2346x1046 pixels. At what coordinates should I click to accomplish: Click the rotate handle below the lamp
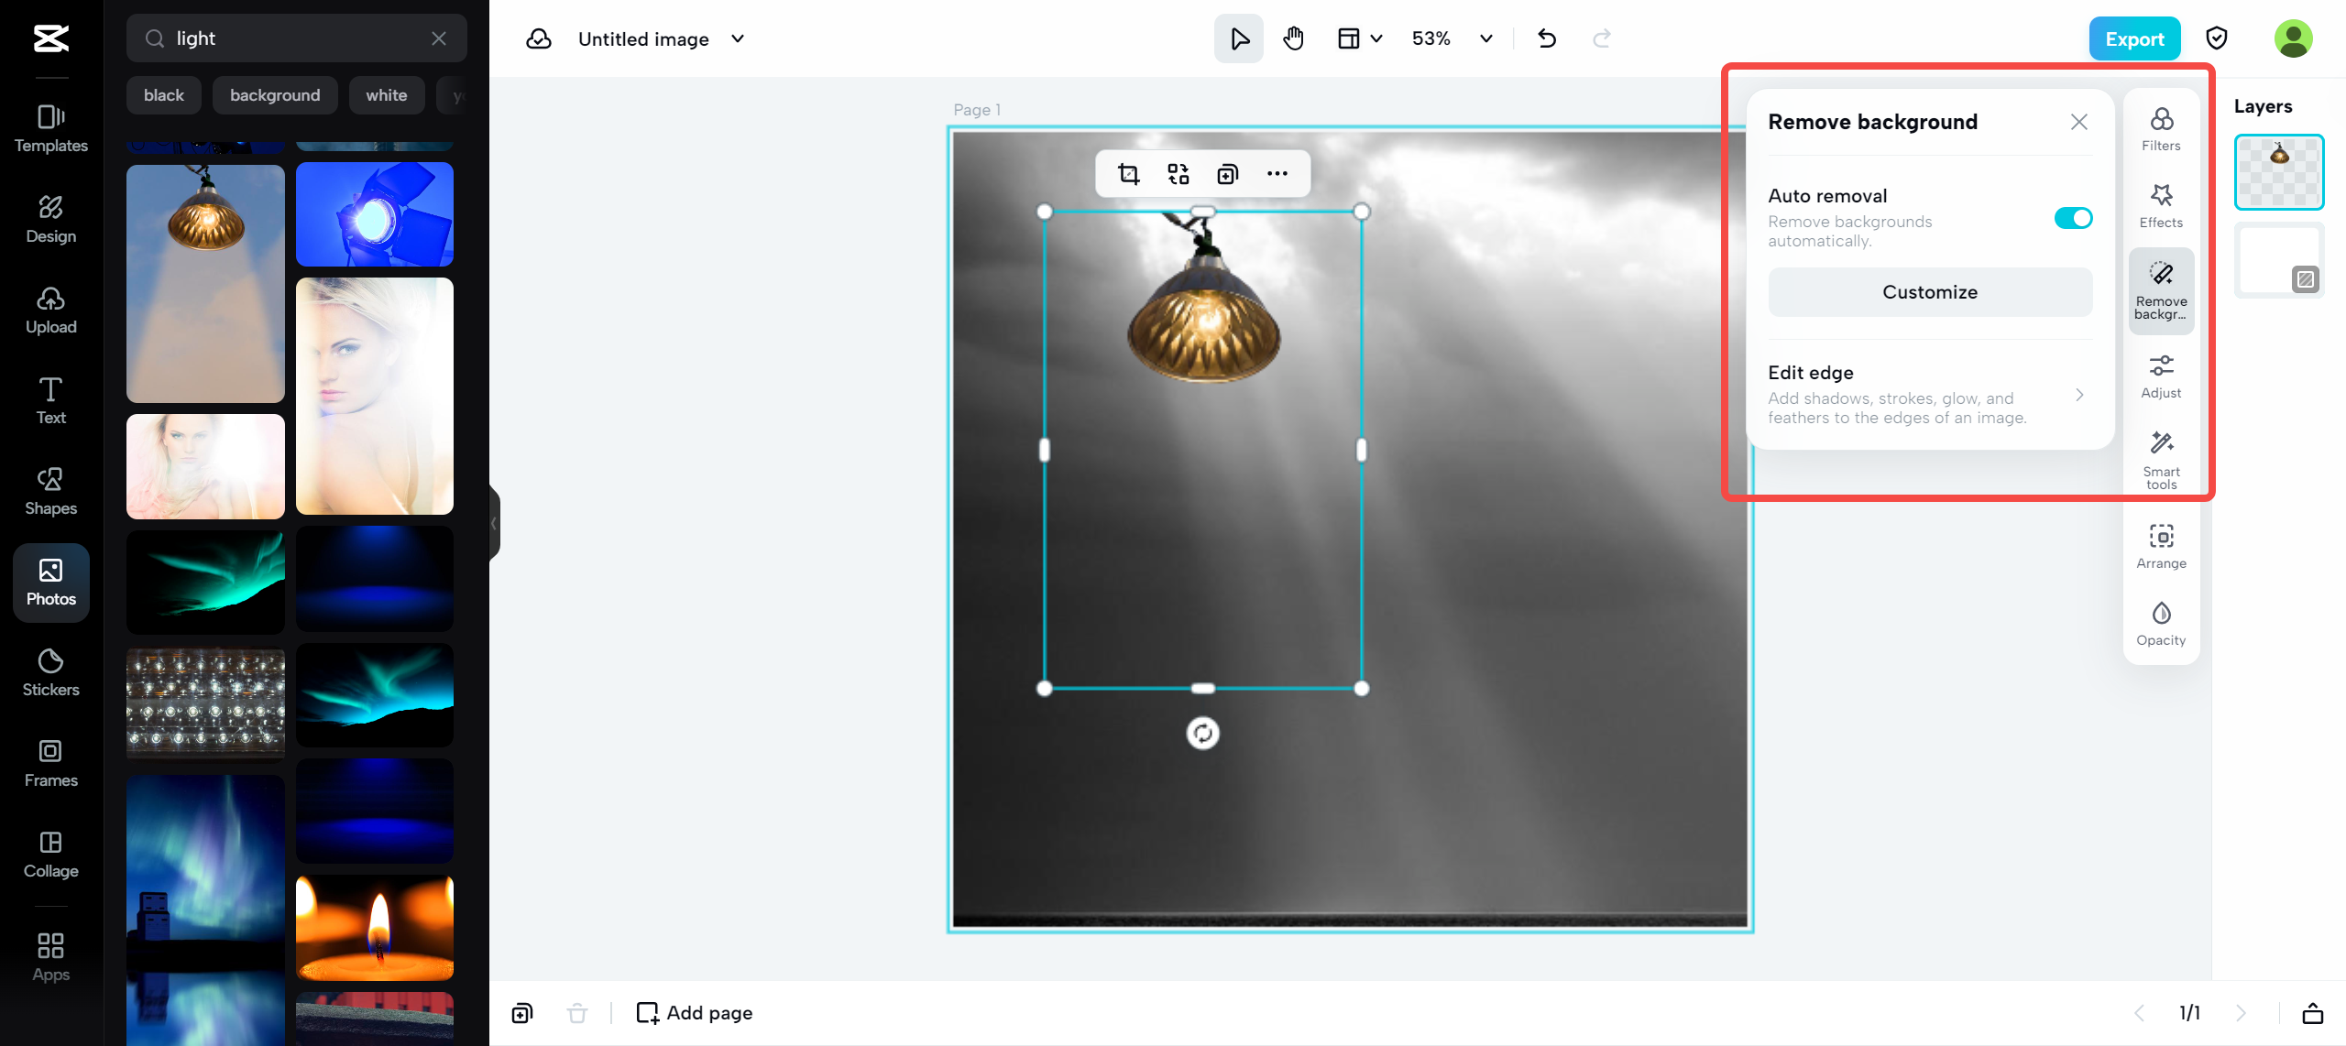point(1202,733)
